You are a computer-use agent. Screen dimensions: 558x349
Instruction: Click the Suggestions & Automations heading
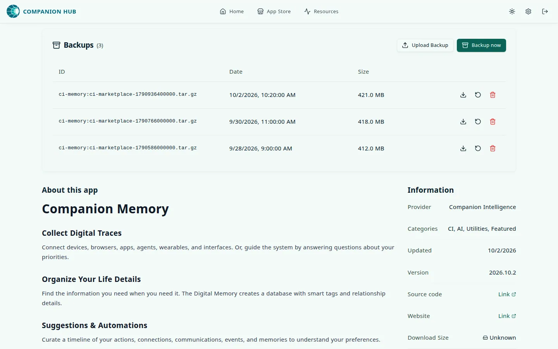pos(95,325)
